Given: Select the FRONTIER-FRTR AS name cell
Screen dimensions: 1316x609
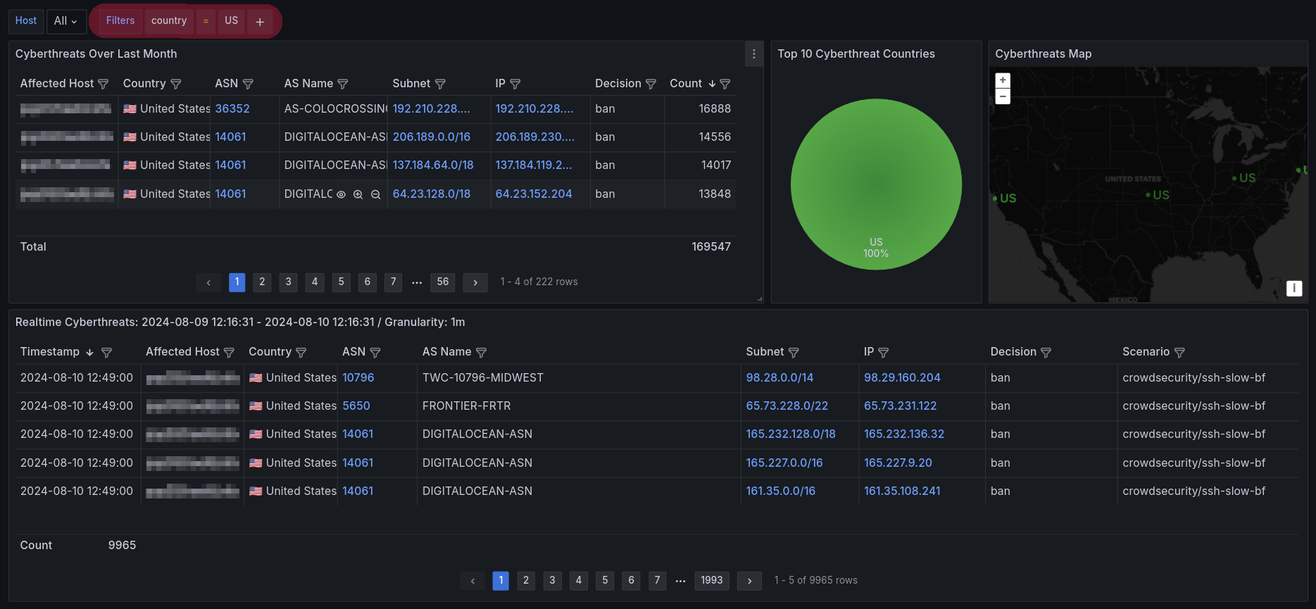Looking at the screenshot, I should [578, 406].
